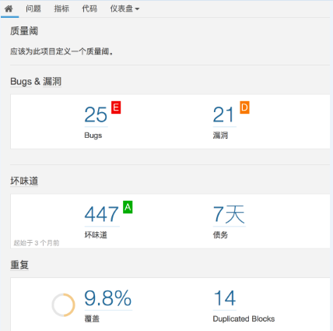Open the 代码 tab
This screenshot has width=333, height=331.
(x=89, y=9)
